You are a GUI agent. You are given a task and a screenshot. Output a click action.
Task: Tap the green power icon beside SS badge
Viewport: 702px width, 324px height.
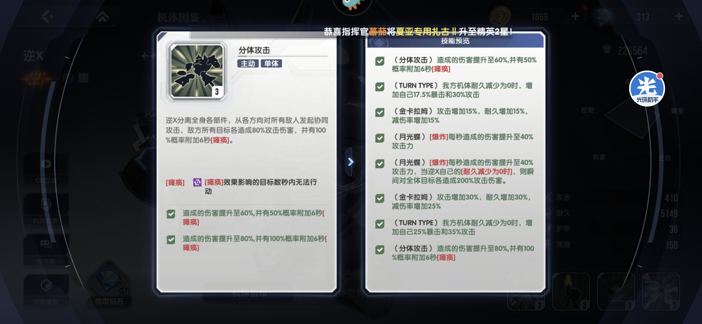click(x=83, y=78)
